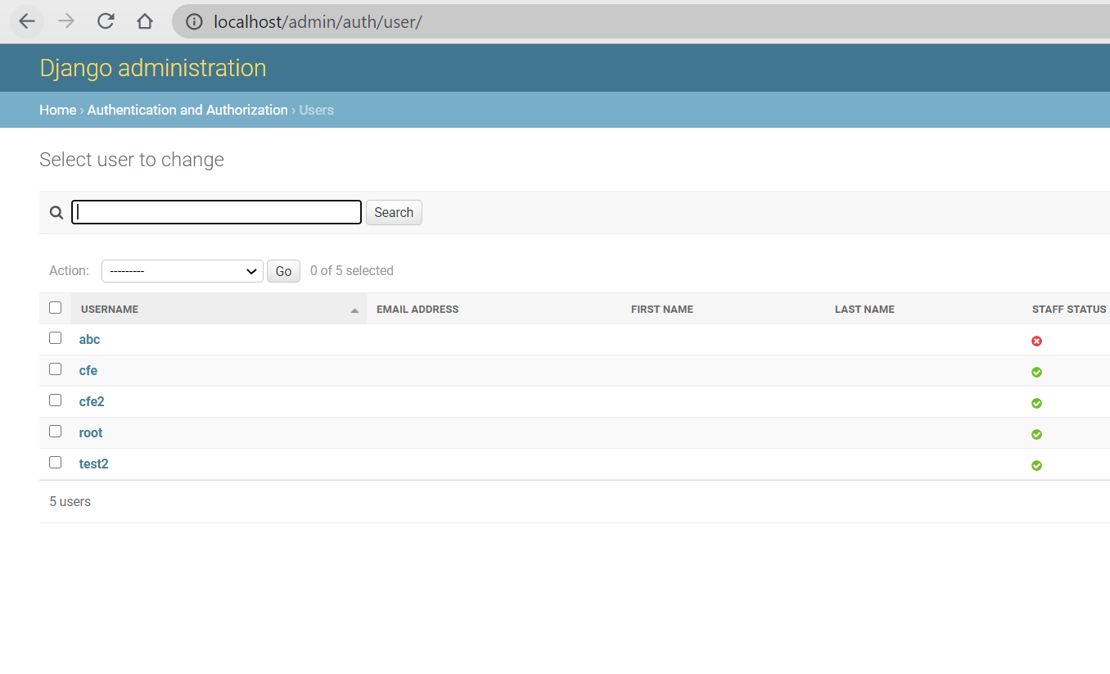This screenshot has width=1110, height=674.
Task: Click green staff status icon for cfe
Action: click(1036, 372)
